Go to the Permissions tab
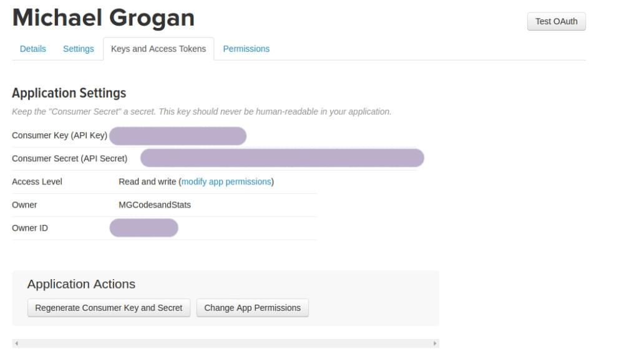 (x=246, y=49)
